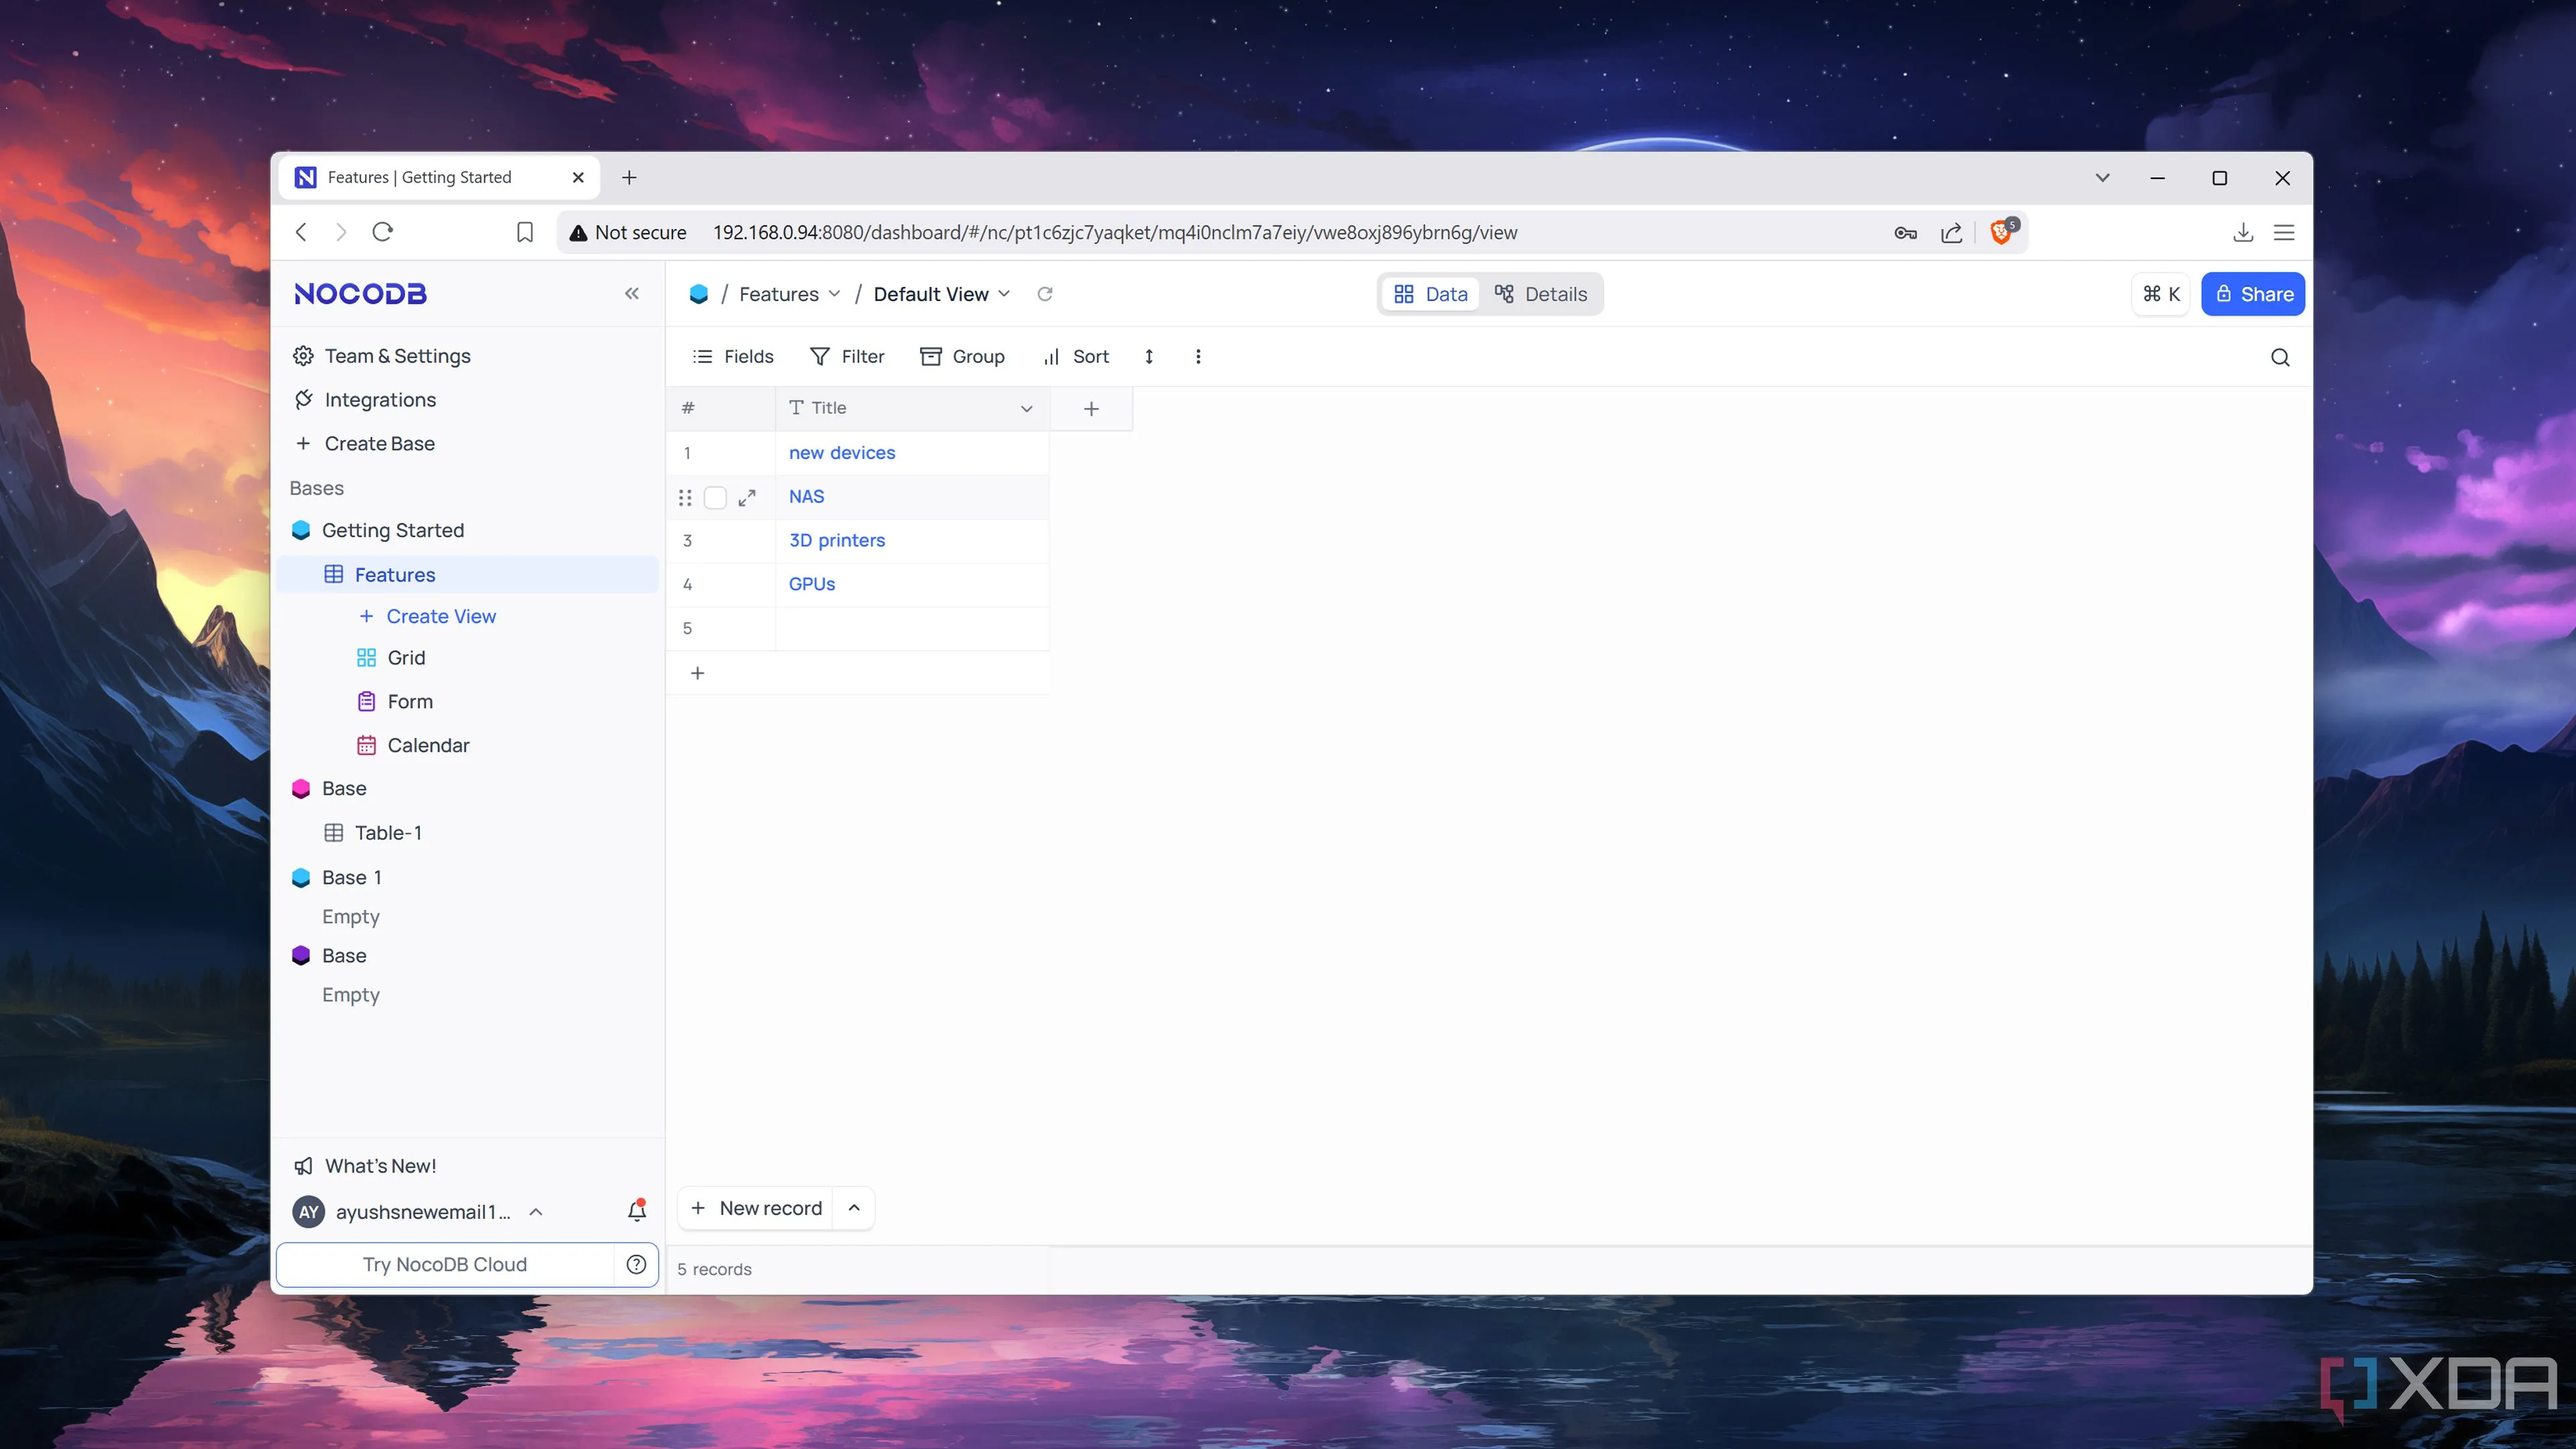Screen dimensions: 2576x1449
Task: Select Base 1 in sidebar
Action: point(337,877)
